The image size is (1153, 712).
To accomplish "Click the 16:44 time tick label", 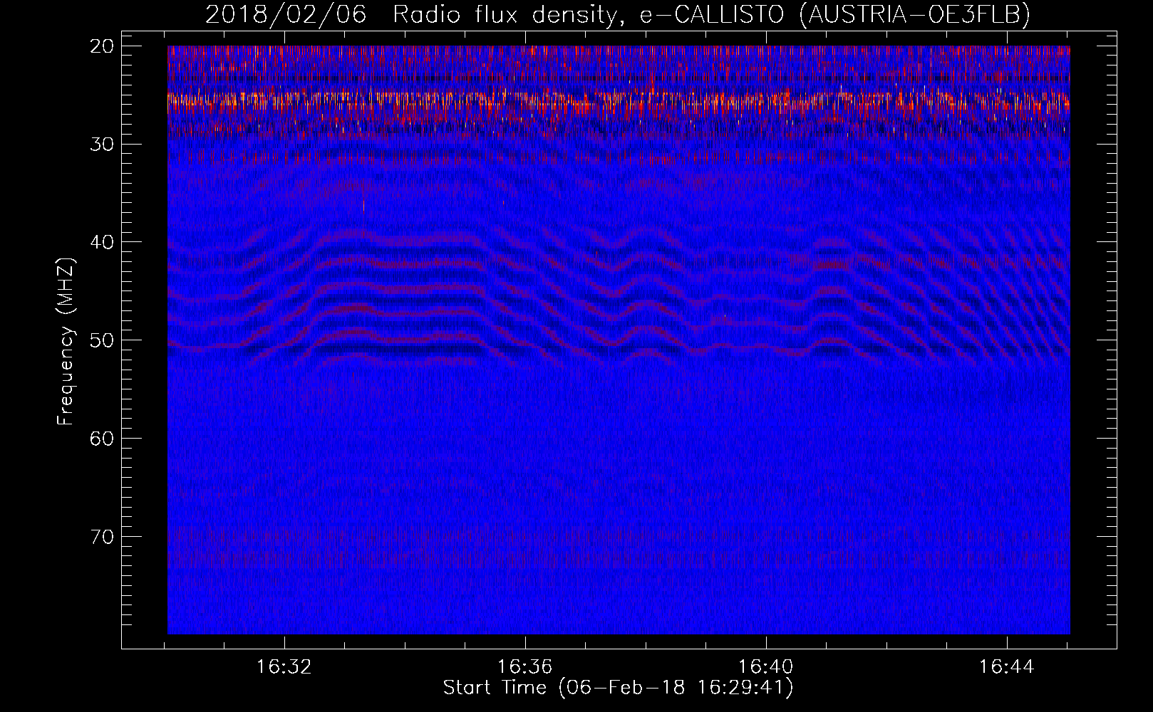I will [x=1006, y=667].
